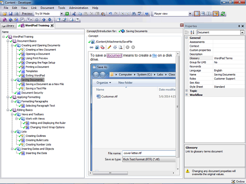Select Creating a New Document topic
246x184 pixels.
[41, 49]
